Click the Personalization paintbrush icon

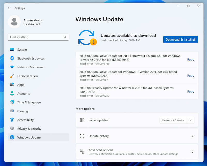pyautogui.click(x=12, y=76)
